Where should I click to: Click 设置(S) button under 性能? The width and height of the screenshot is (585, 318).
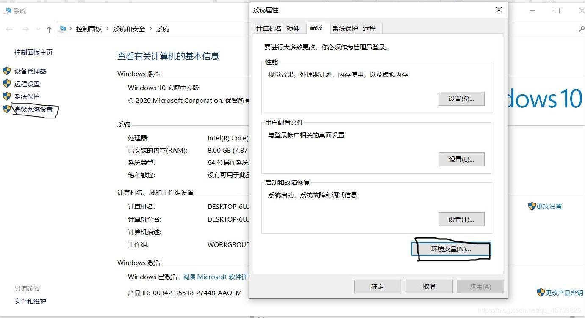click(x=461, y=99)
